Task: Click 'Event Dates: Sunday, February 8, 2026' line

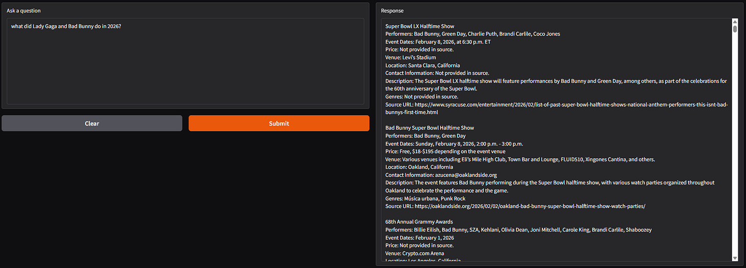Action: (454, 143)
